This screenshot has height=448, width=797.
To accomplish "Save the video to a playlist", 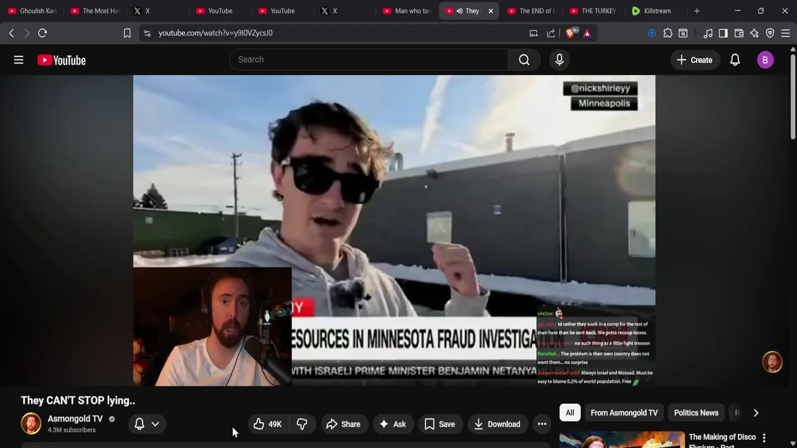I will pyautogui.click(x=440, y=424).
